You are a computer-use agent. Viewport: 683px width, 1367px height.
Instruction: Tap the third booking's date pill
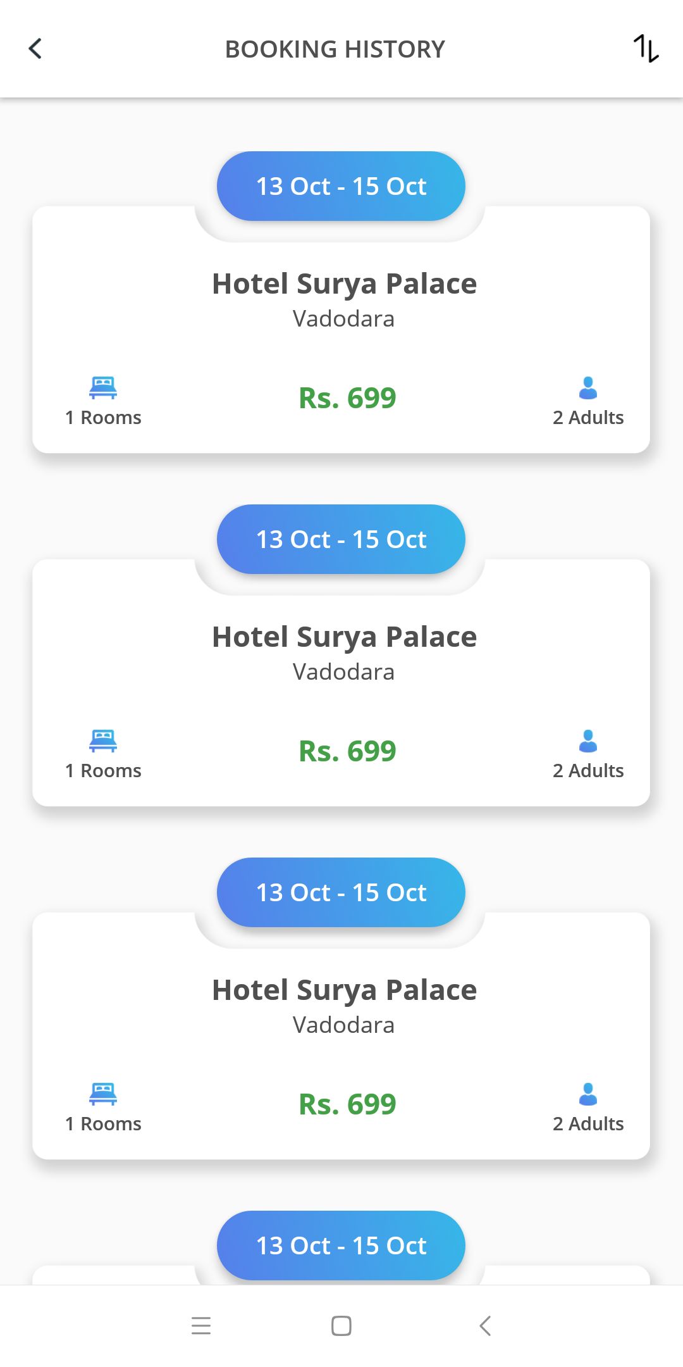pos(341,892)
